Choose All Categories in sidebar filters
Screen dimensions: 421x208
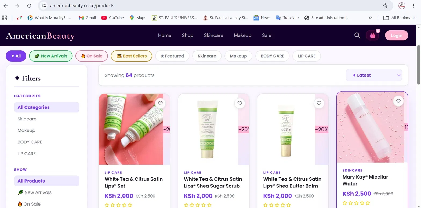(47, 107)
